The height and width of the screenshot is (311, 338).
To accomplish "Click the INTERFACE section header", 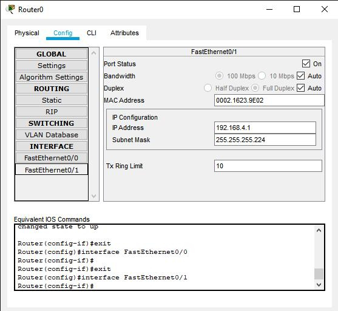I will point(52,146).
